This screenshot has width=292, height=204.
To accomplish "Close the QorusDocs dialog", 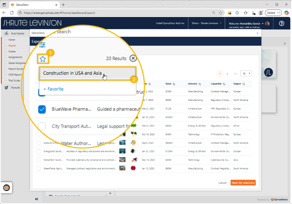I will tap(258, 33).
